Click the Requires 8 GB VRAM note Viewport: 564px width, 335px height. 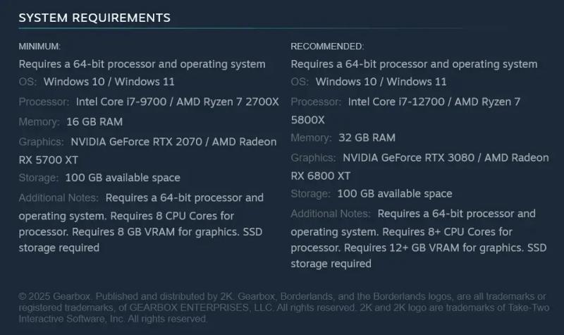[x=155, y=232]
